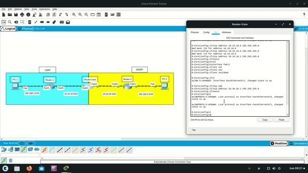Click the OSPF label box
Viewport: 308px width, 173px height.
(47, 70)
